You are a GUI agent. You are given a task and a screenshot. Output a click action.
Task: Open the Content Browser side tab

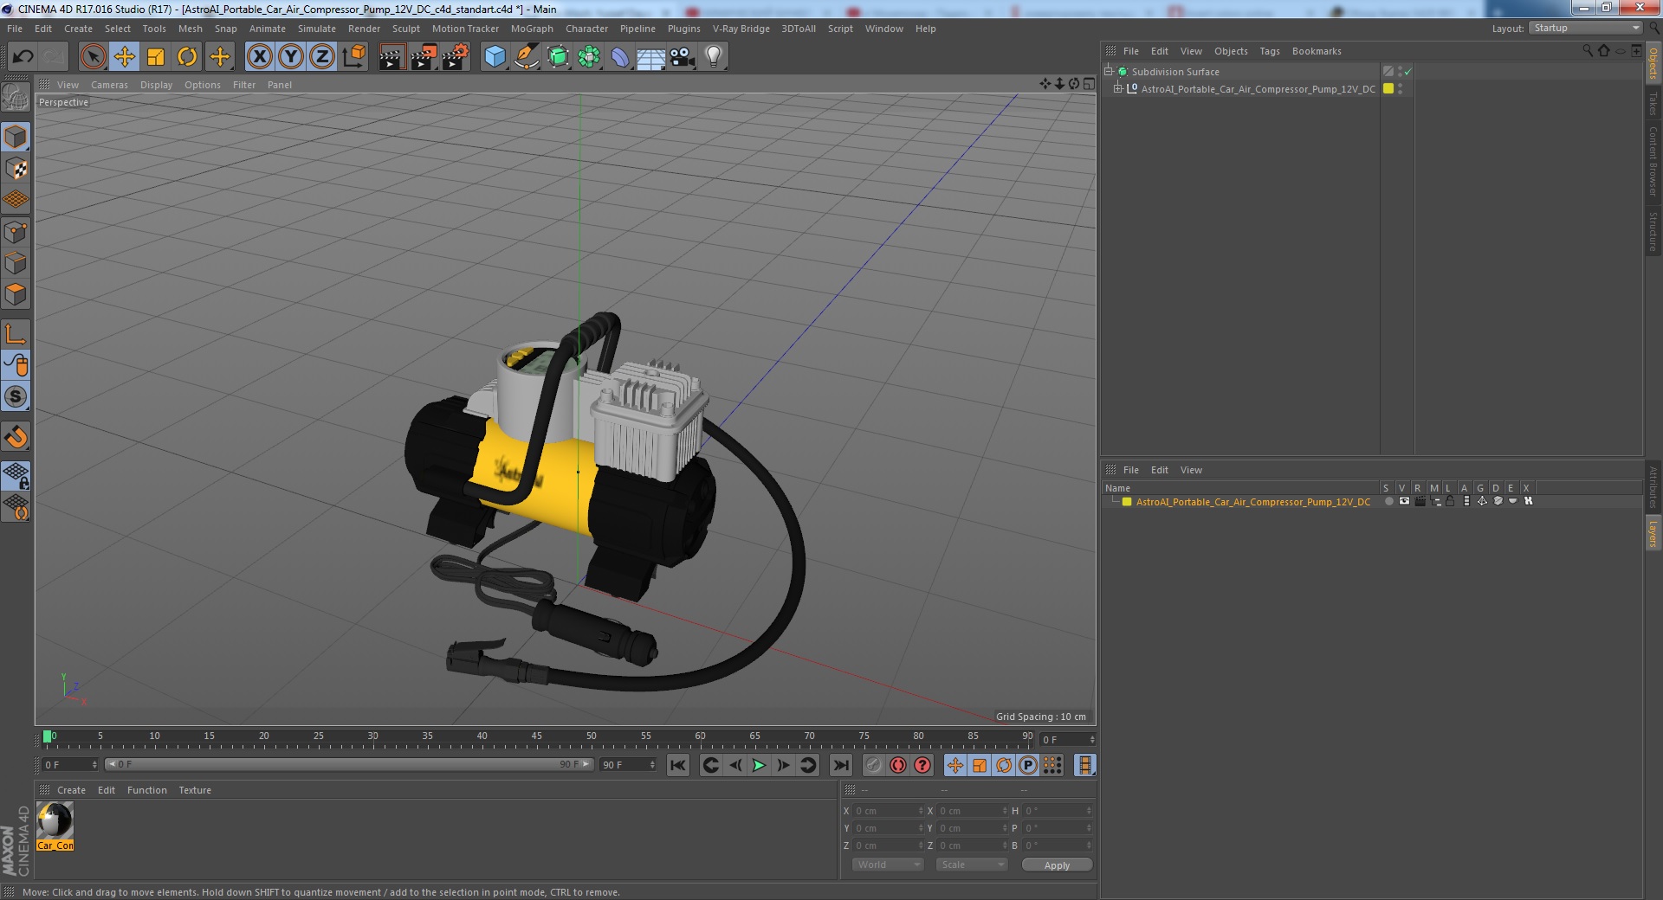pos(1653,161)
